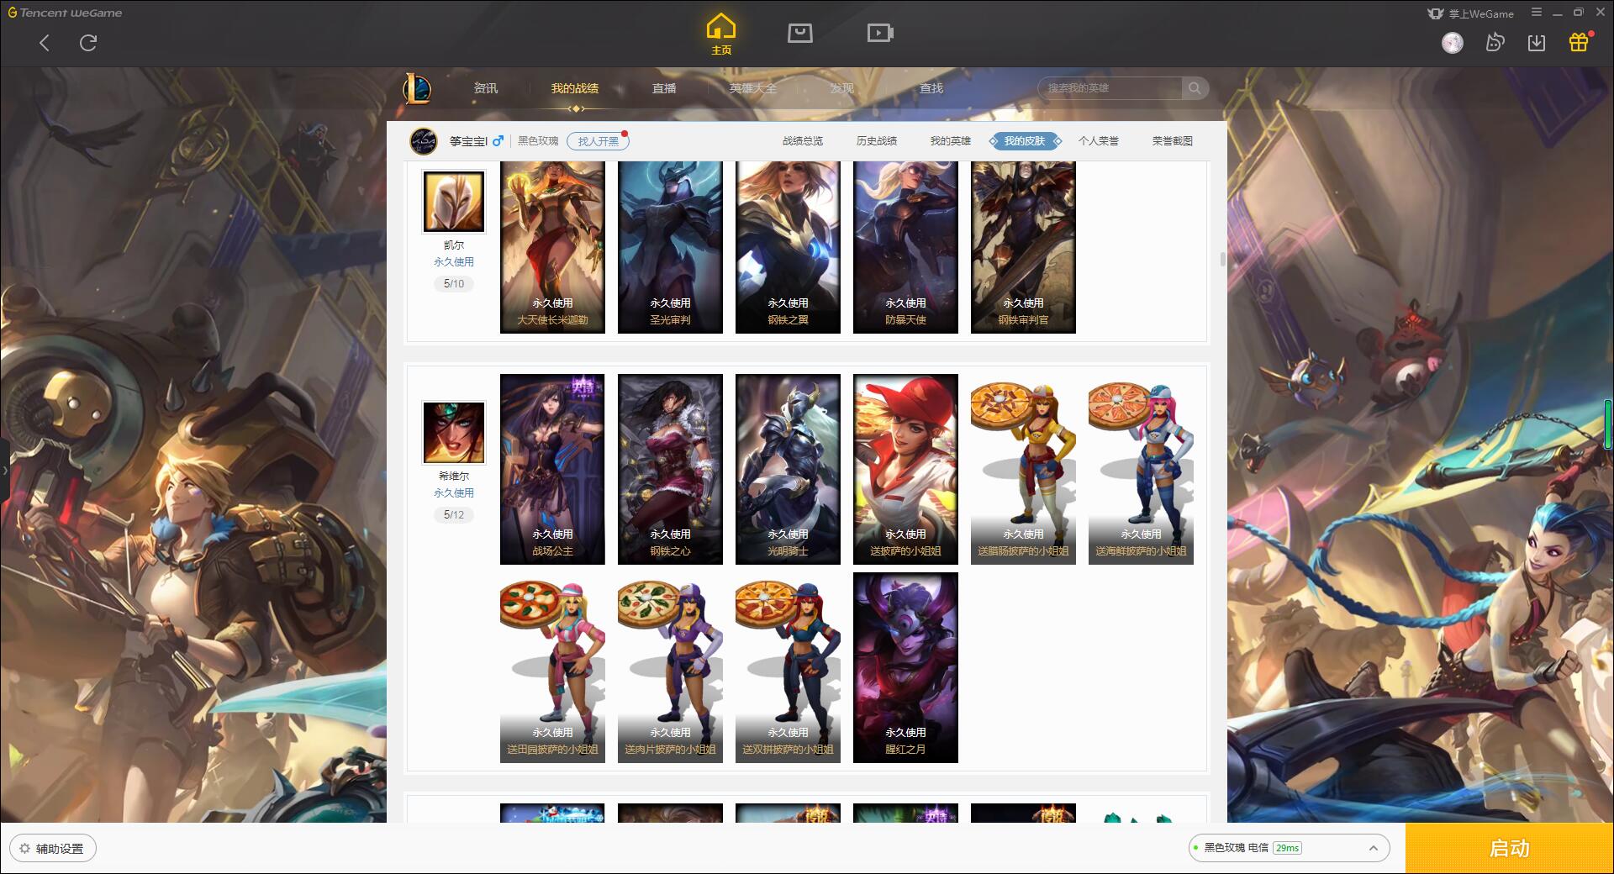Click the male gender icon beside the username

(x=498, y=140)
